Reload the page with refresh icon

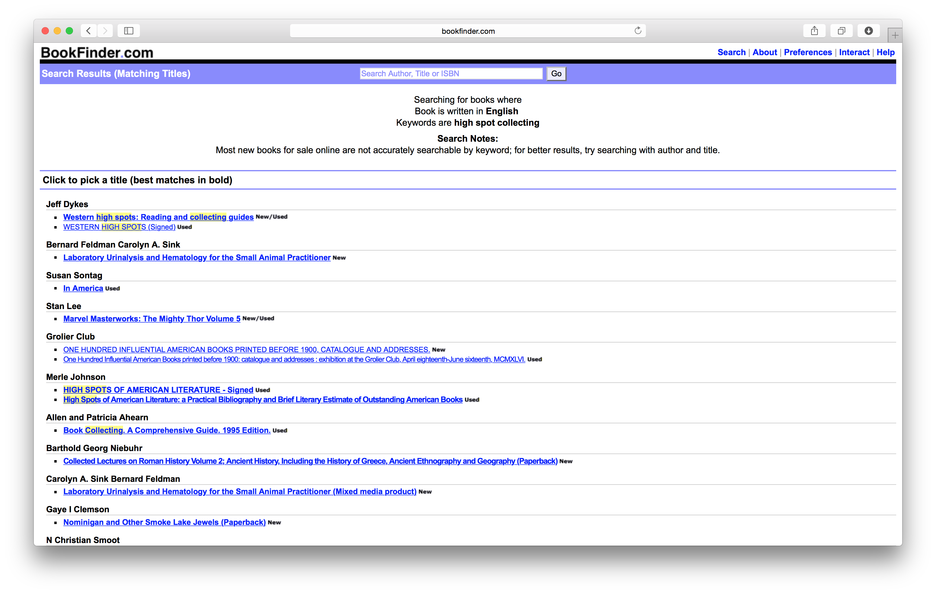[637, 31]
